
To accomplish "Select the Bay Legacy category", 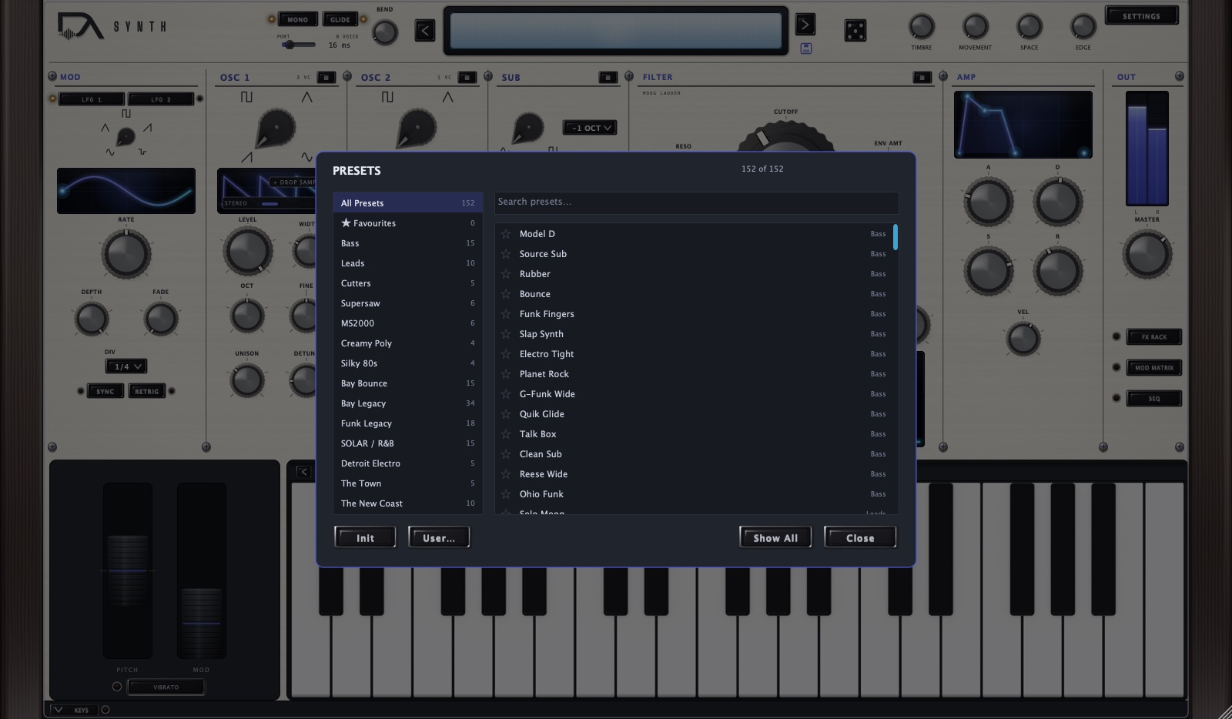I will click(x=407, y=403).
